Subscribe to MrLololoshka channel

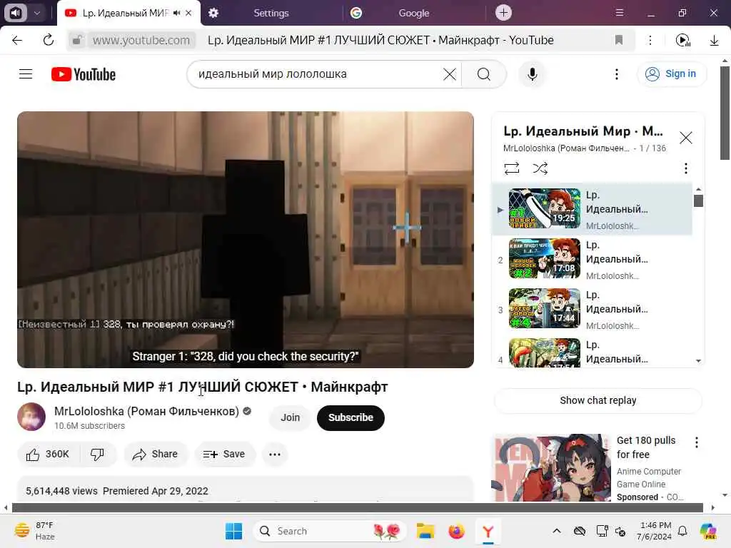click(351, 417)
